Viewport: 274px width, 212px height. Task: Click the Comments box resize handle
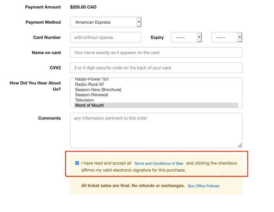pos(240,145)
